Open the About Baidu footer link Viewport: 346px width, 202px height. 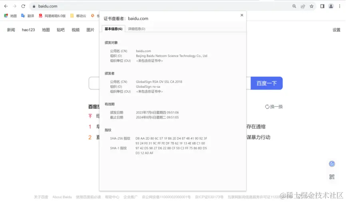pos(62,197)
